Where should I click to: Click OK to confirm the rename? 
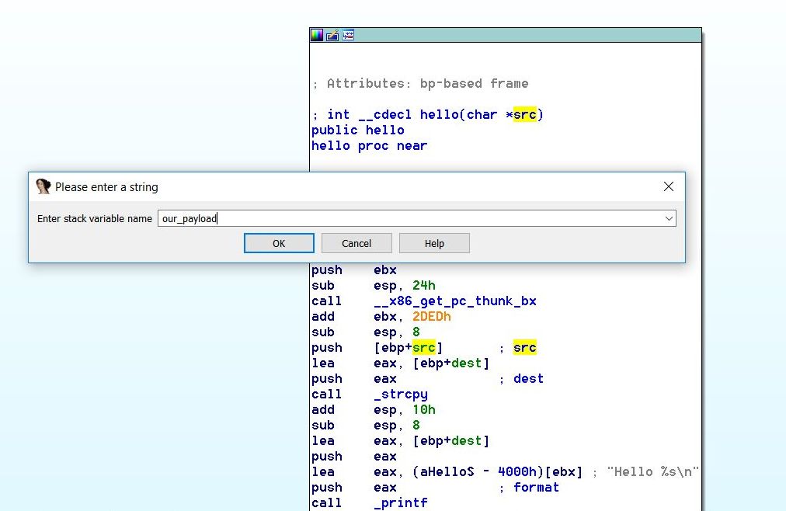[279, 242]
